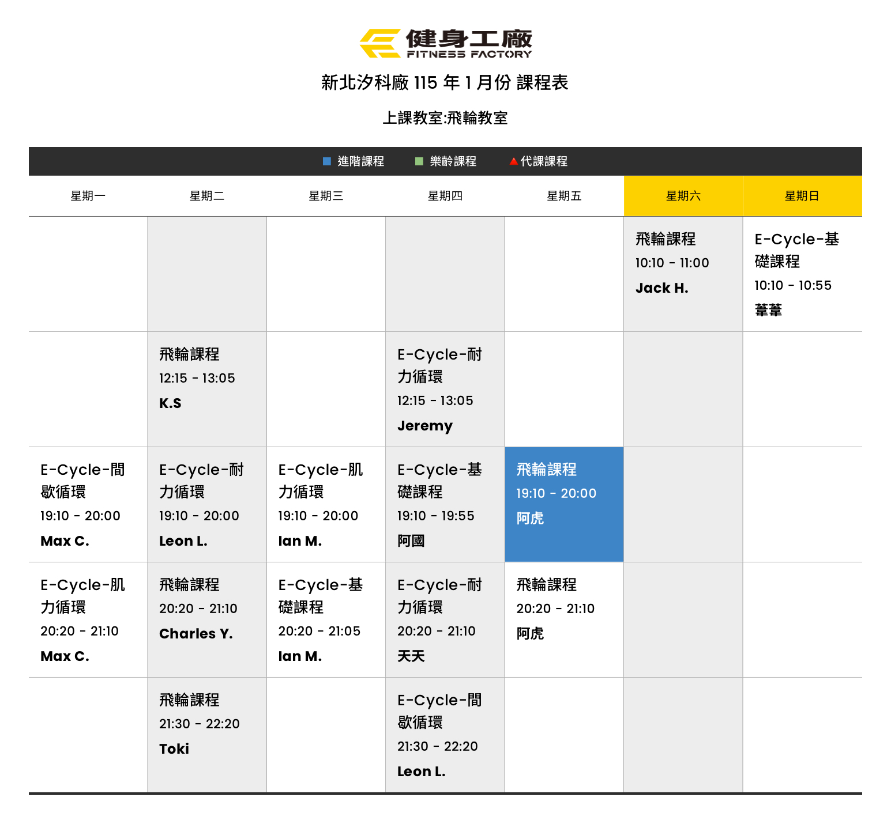Click the blue 進階課程 legend square
This screenshot has width=891, height=824.
(327, 161)
